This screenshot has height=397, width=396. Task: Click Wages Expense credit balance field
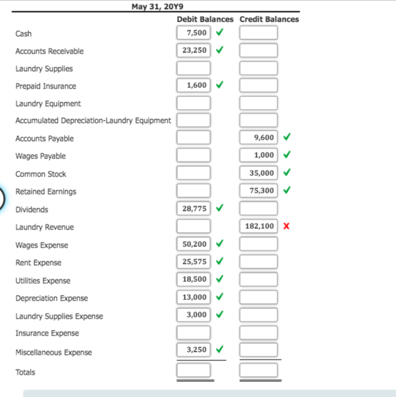(x=259, y=244)
